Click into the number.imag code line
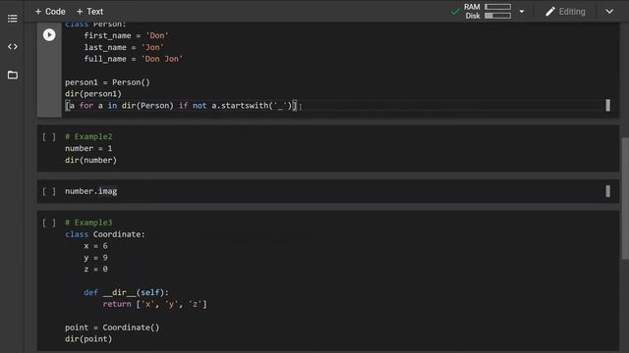 [x=91, y=191]
